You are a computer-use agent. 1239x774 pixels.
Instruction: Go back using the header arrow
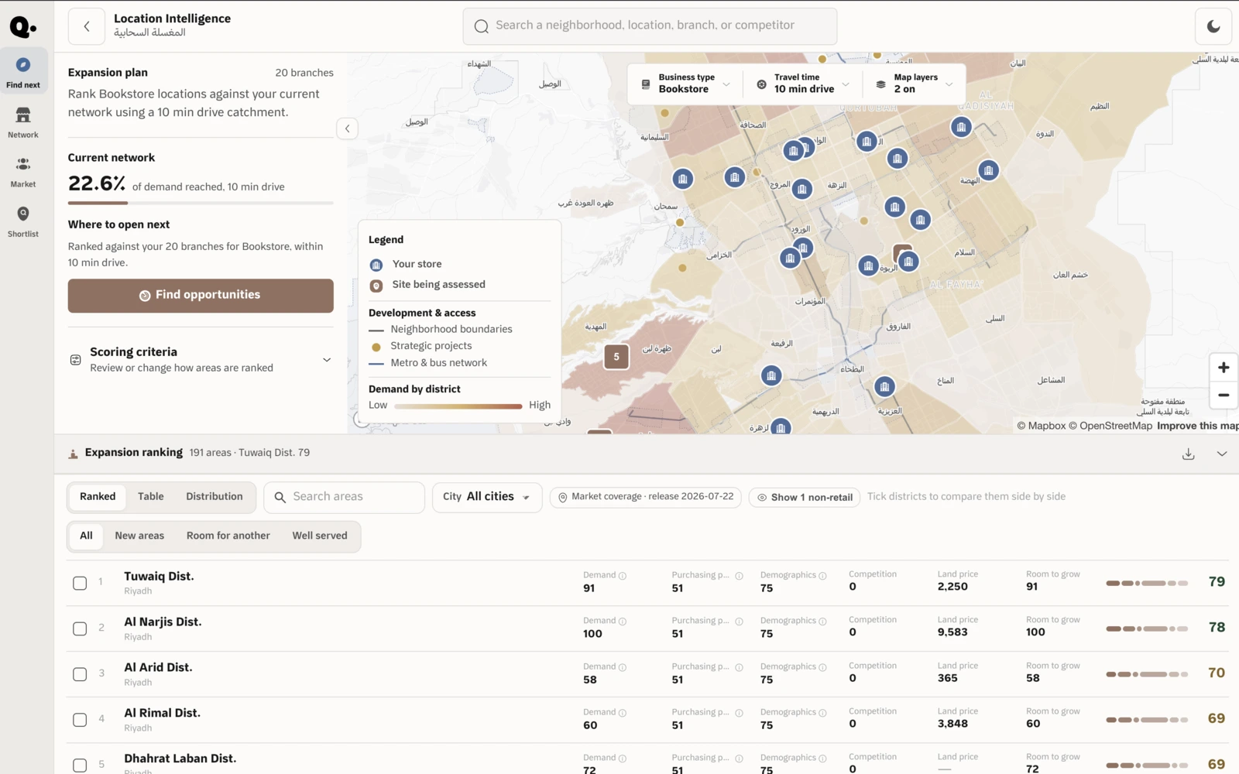coord(87,26)
